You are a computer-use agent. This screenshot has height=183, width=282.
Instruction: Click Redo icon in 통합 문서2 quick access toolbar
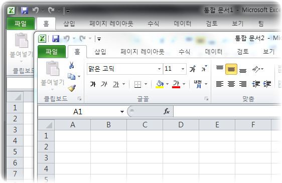click(x=83, y=38)
